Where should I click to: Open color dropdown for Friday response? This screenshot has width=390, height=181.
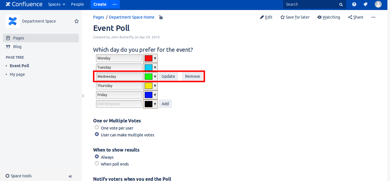tap(155, 95)
